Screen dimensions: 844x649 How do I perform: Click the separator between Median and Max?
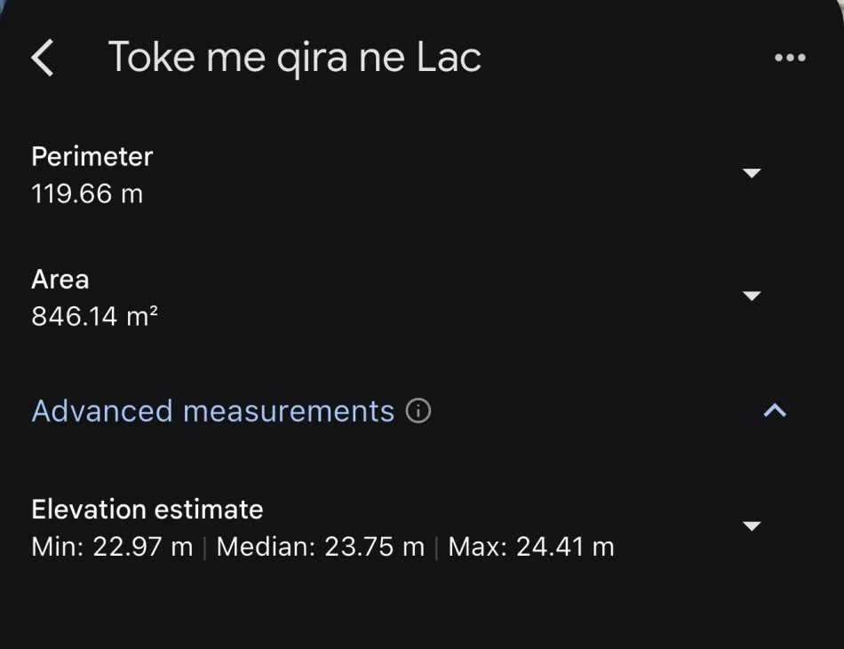pyautogui.click(x=437, y=547)
